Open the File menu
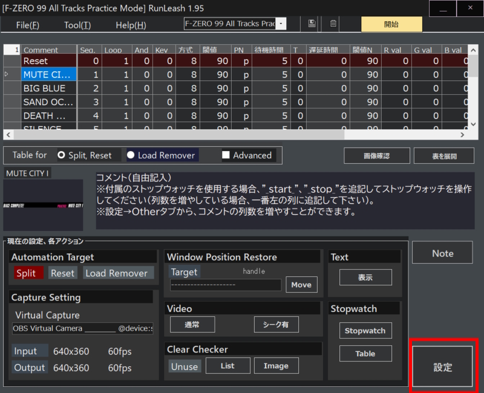484x393 pixels. pos(27,25)
